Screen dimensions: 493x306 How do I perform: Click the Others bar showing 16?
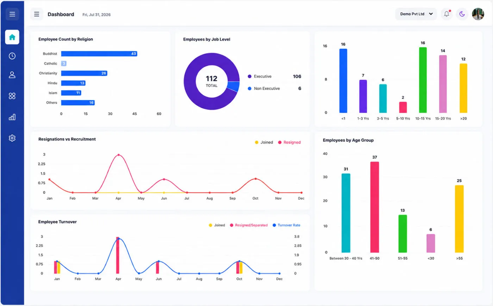pyautogui.click(x=78, y=103)
